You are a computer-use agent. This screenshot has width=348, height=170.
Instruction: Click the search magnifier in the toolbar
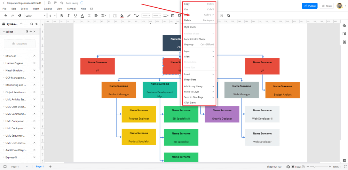pyautogui.click(x=228, y=16)
